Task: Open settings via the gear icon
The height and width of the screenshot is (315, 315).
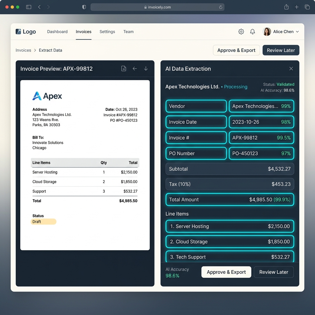Action: click(241, 32)
